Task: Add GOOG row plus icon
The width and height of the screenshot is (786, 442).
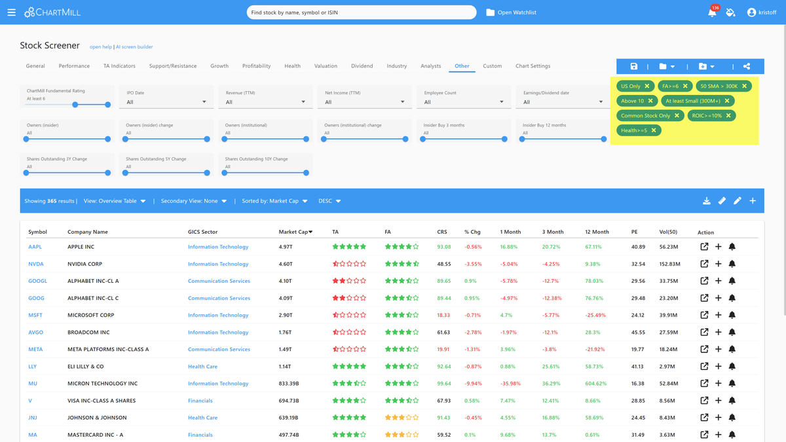Action: click(x=718, y=298)
